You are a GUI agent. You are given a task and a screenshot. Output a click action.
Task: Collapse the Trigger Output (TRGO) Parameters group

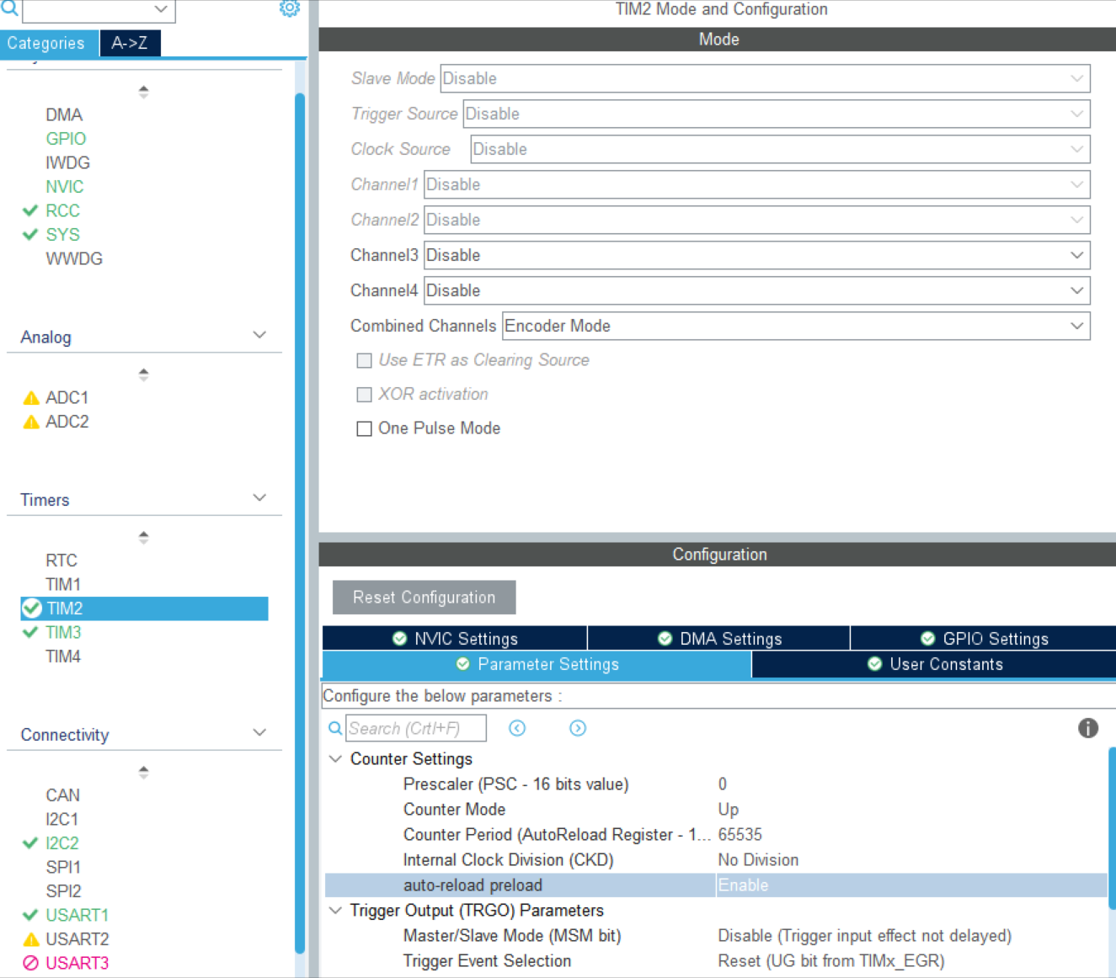(x=335, y=910)
